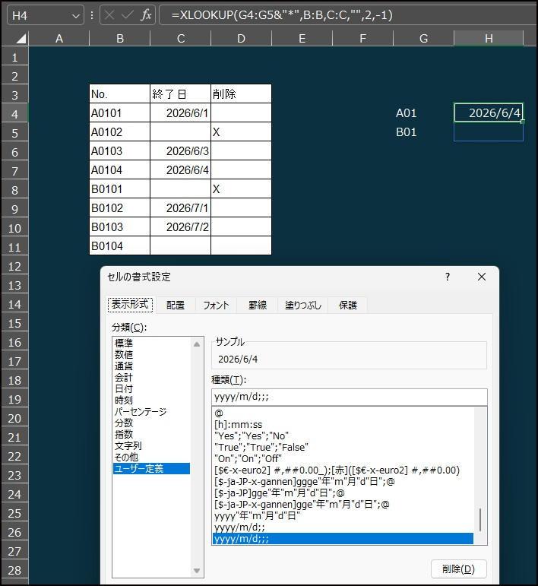The image size is (538, 586).
Task: Click the 種類 format code input field
Action: pos(350,397)
